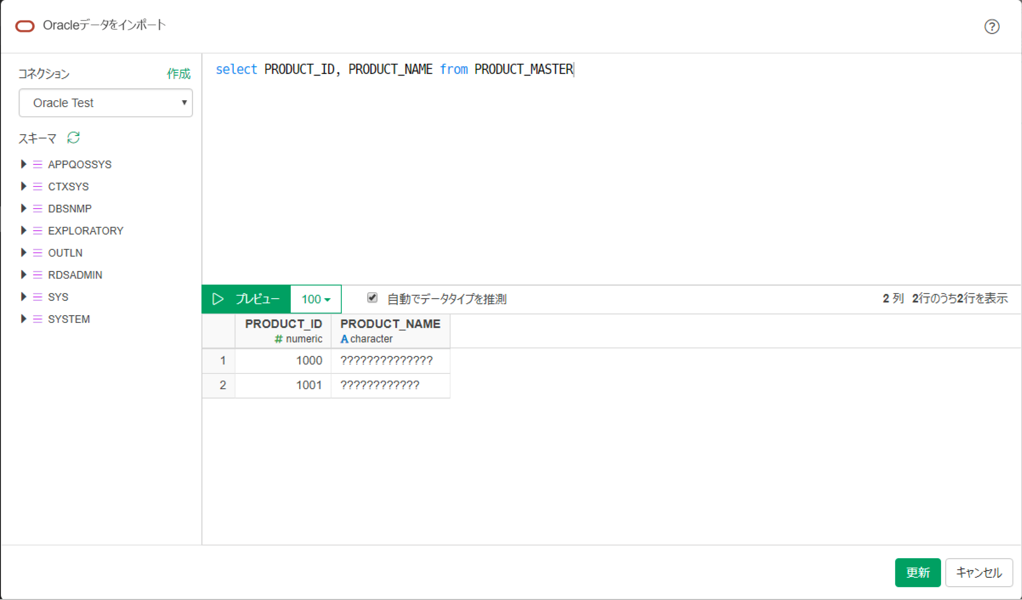1022x600 pixels.
Task: Click row number 2 in the preview table
Action: [219, 385]
